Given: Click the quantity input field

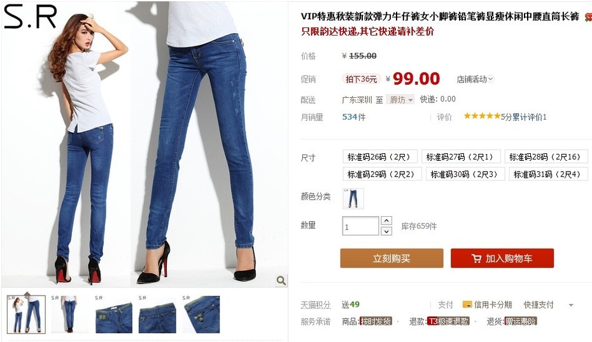Looking at the screenshot, I should [x=360, y=226].
